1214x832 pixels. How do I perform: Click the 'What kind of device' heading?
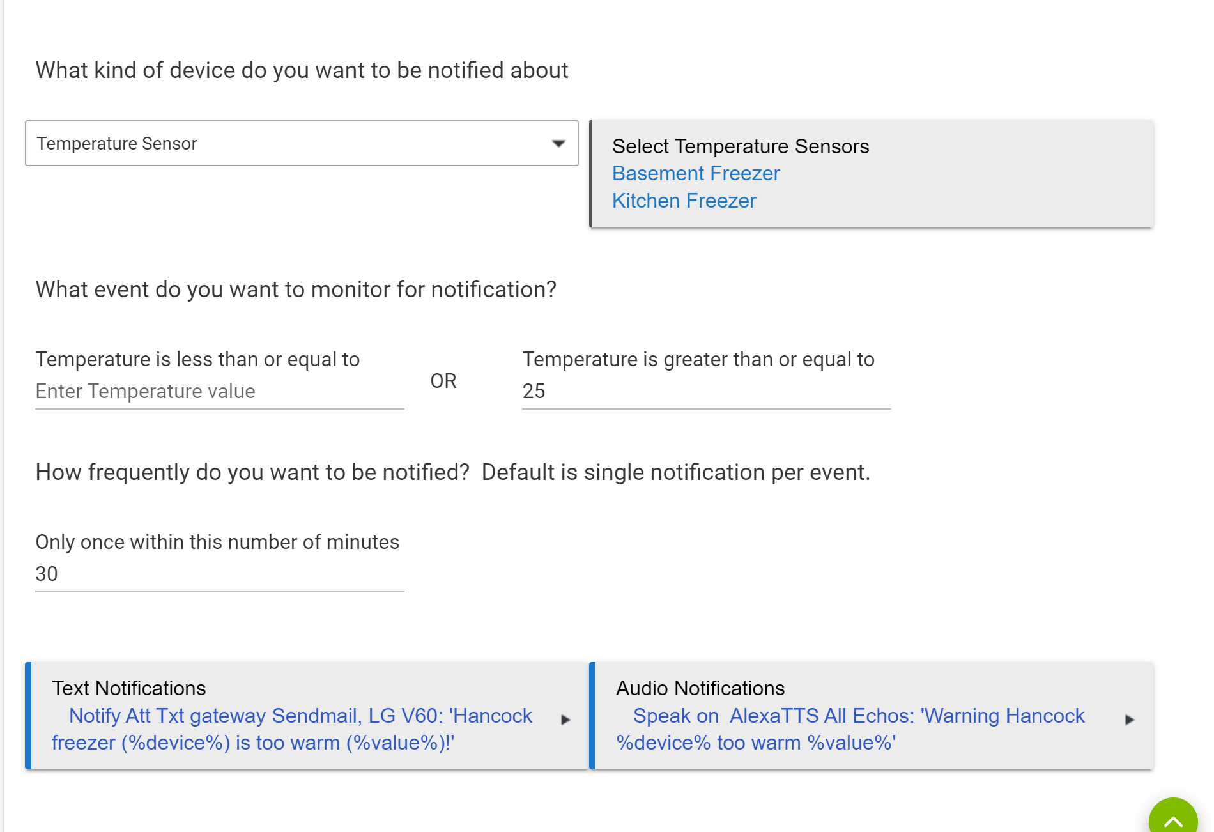pos(302,70)
